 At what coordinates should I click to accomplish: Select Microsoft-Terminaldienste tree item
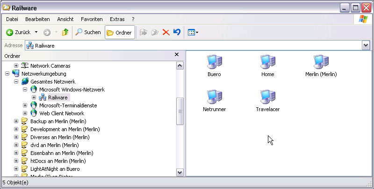68,105
